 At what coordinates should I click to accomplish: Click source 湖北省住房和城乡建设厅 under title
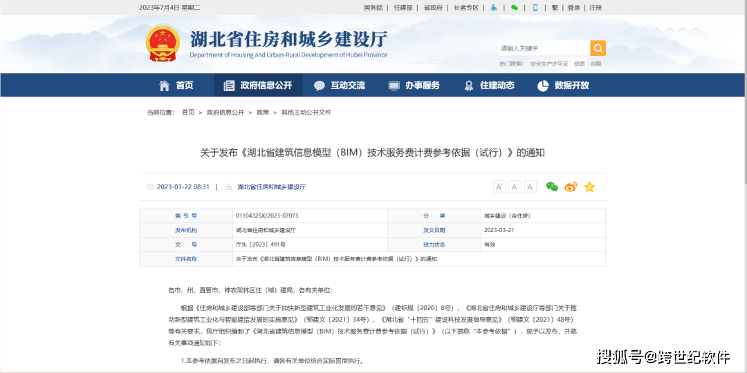pos(272,187)
